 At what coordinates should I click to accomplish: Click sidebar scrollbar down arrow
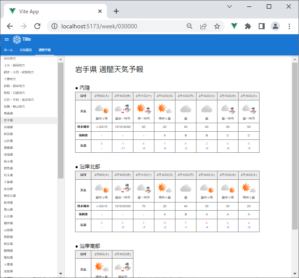pyautogui.click(x=60, y=274)
